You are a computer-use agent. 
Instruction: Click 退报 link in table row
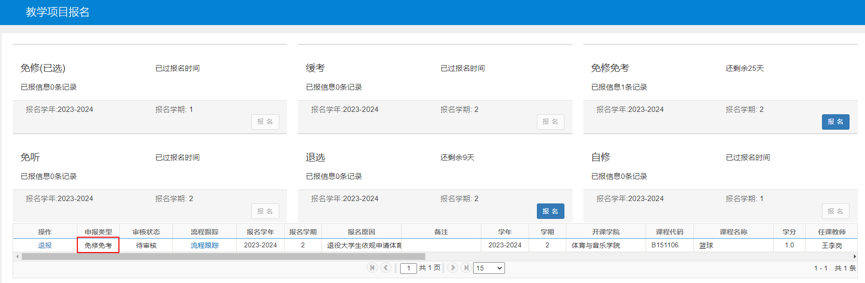pos(45,245)
